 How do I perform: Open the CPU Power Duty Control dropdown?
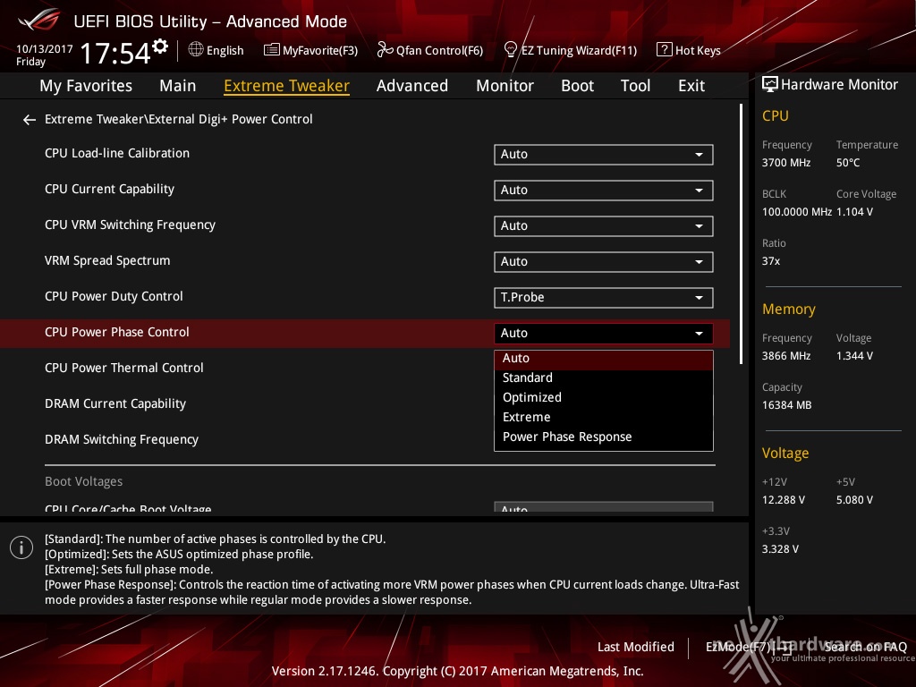click(x=604, y=297)
